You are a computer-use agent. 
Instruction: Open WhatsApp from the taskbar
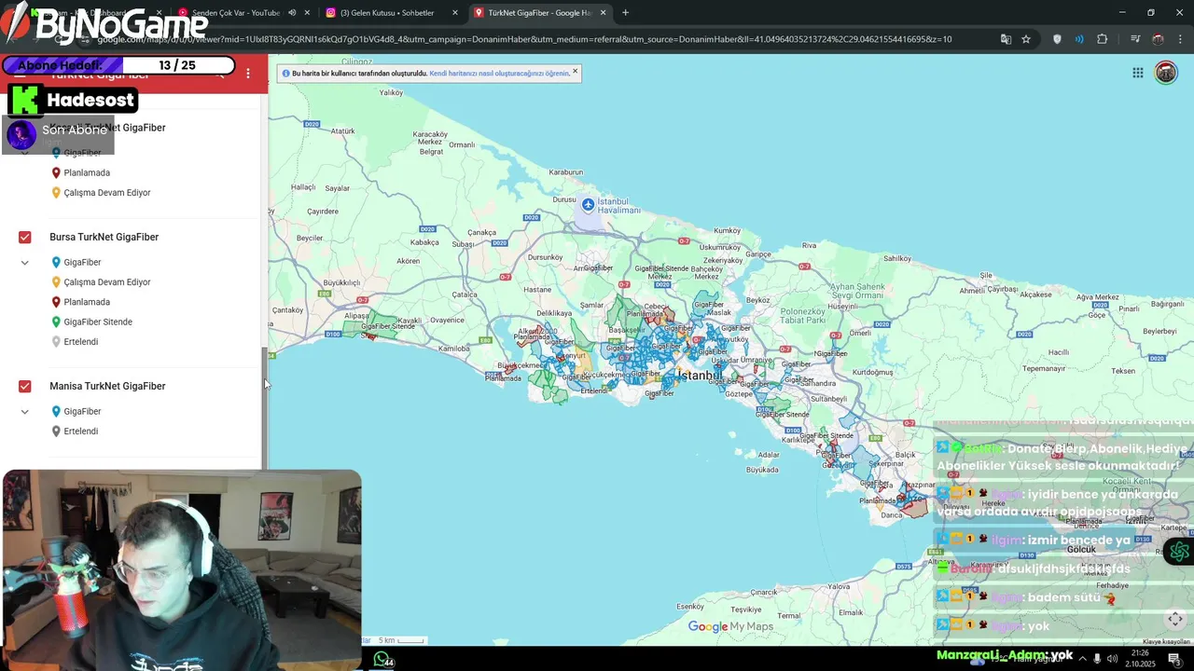click(382, 659)
